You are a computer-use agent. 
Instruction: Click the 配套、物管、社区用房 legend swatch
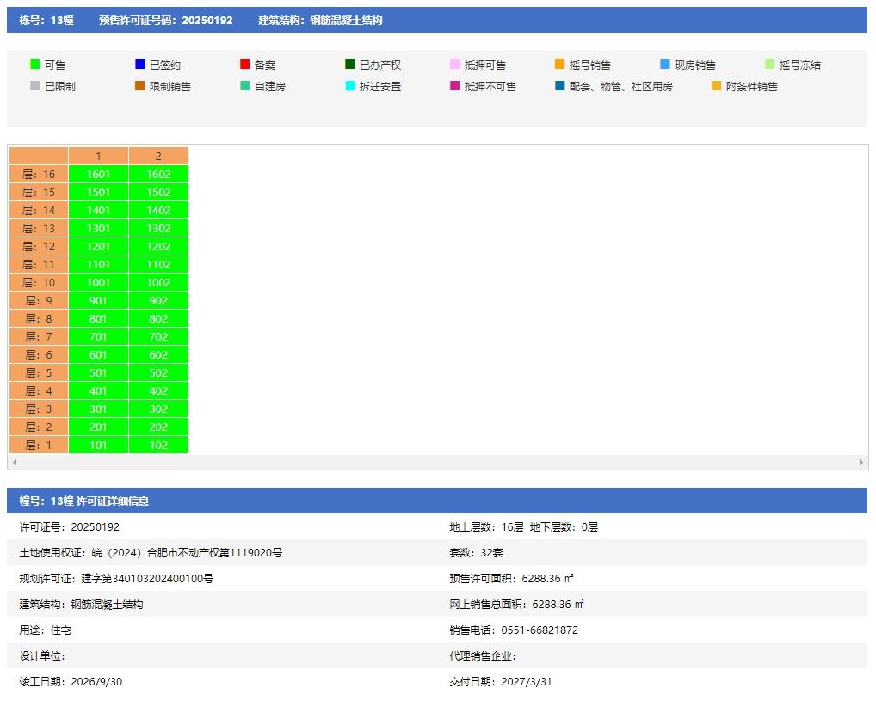pos(560,85)
